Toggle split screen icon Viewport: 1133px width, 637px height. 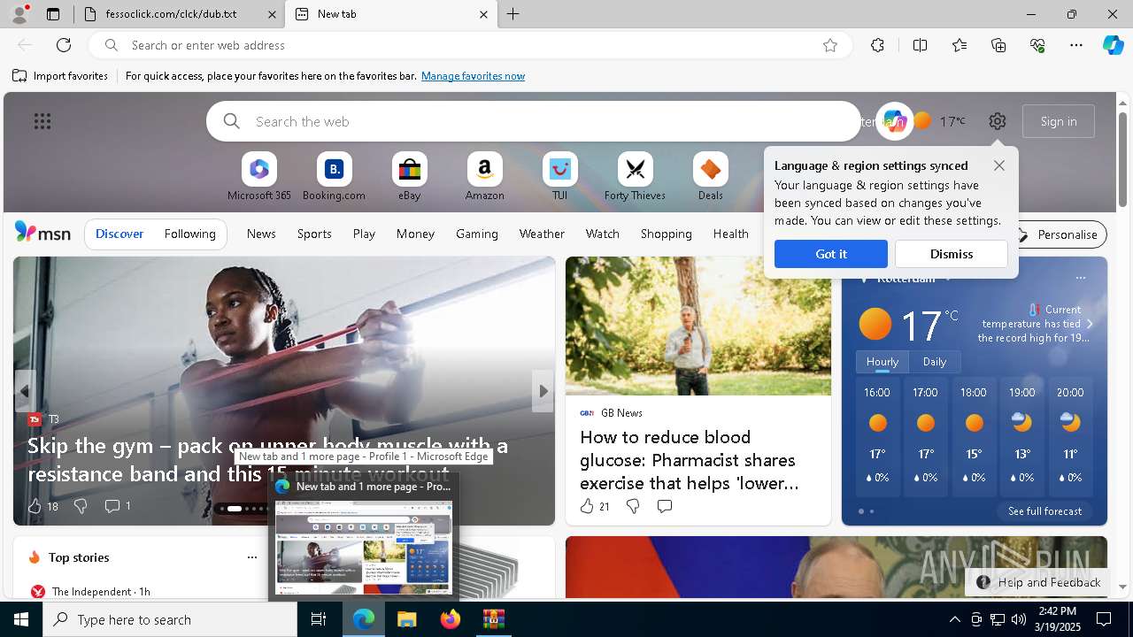920,45
